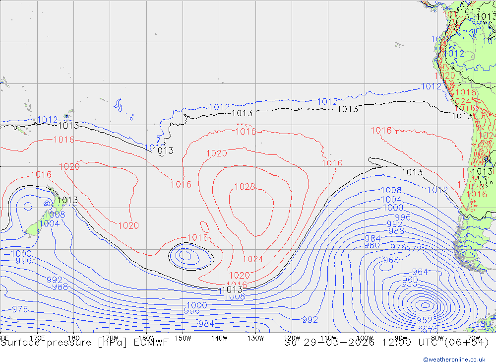496x364 pixels.
Task: Click the 110W longitude label
Action: pos(328,338)
